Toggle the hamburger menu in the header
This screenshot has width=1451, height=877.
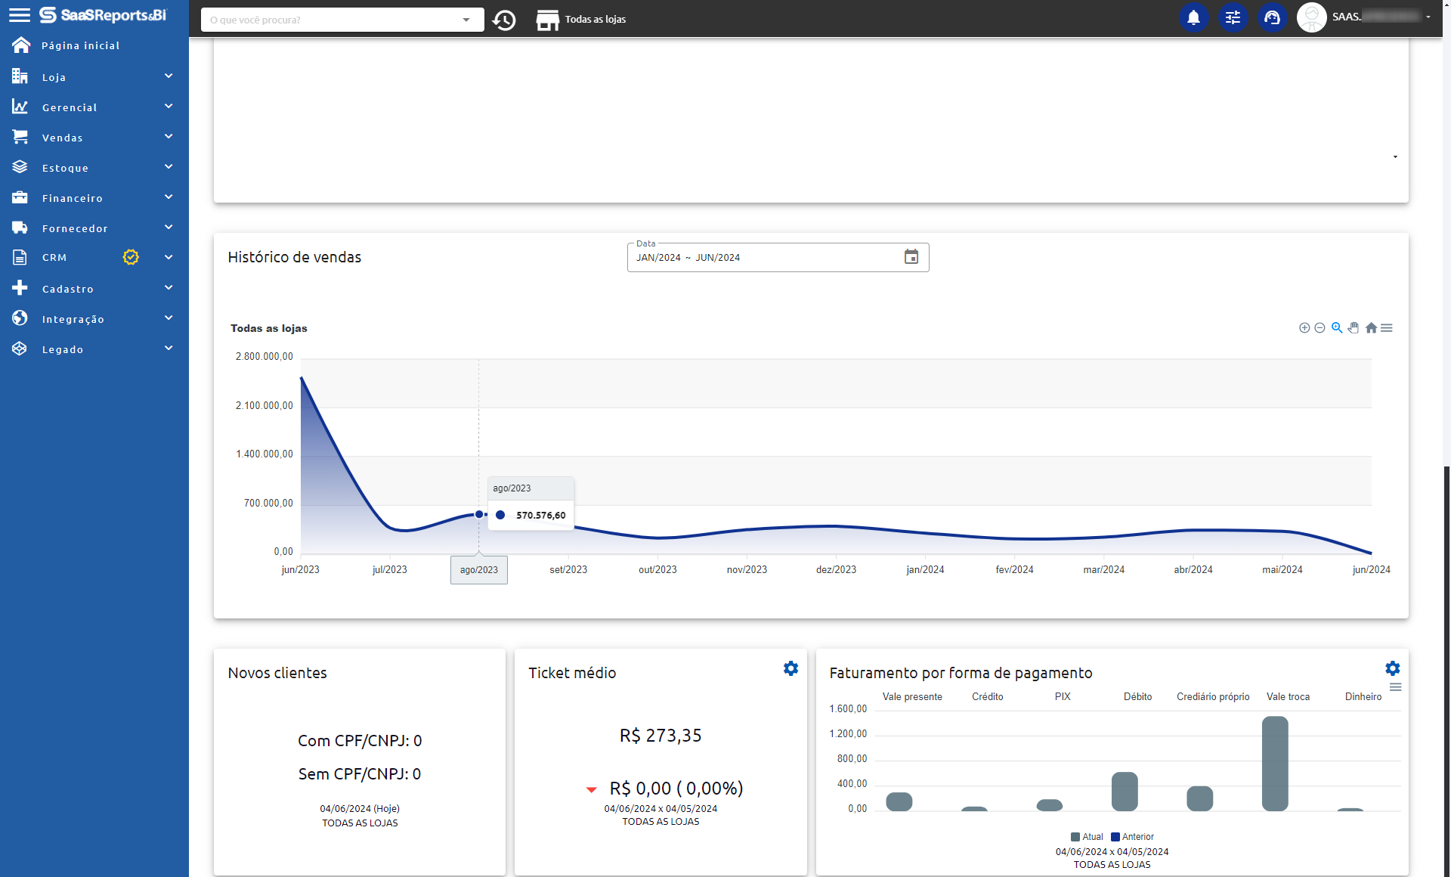(20, 15)
